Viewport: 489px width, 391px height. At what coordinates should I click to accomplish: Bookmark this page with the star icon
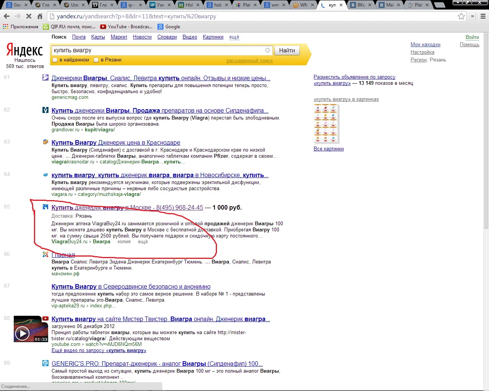(x=461, y=16)
